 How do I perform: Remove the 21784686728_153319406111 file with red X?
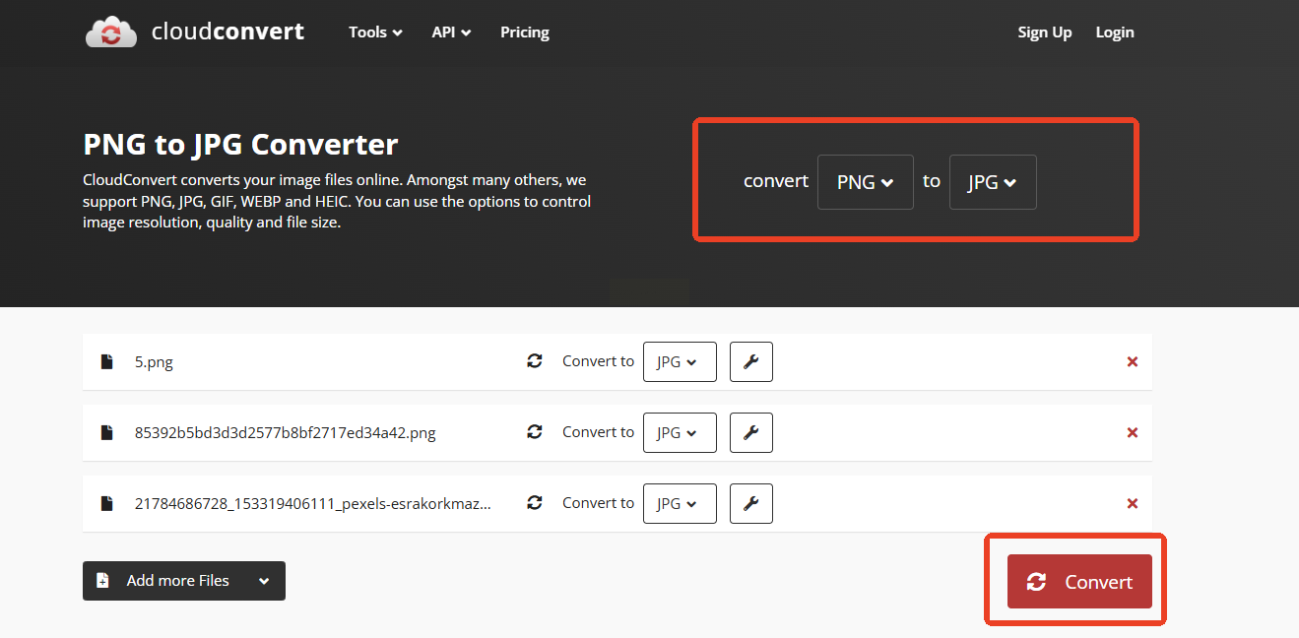coord(1133,503)
